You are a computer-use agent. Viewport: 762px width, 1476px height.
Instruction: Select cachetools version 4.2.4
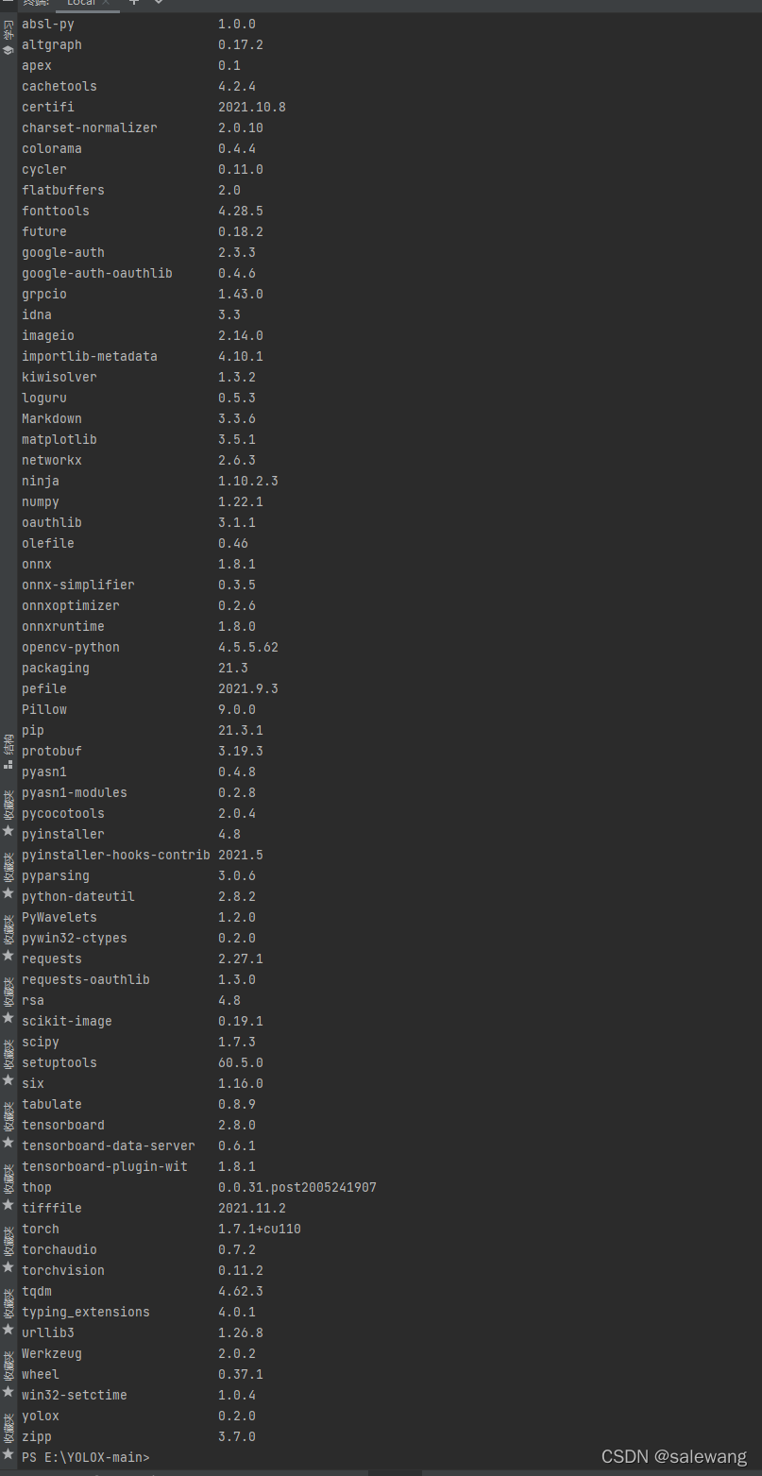pos(237,86)
